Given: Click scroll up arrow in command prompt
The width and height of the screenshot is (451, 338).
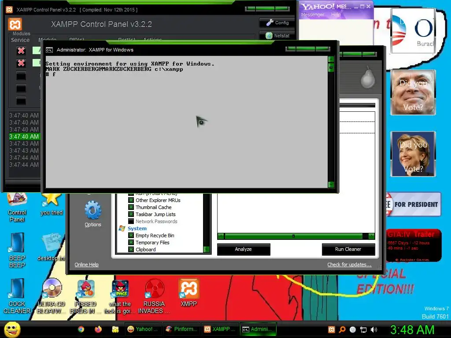Looking at the screenshot, I should pyautogui.click(x=331, y=59).
